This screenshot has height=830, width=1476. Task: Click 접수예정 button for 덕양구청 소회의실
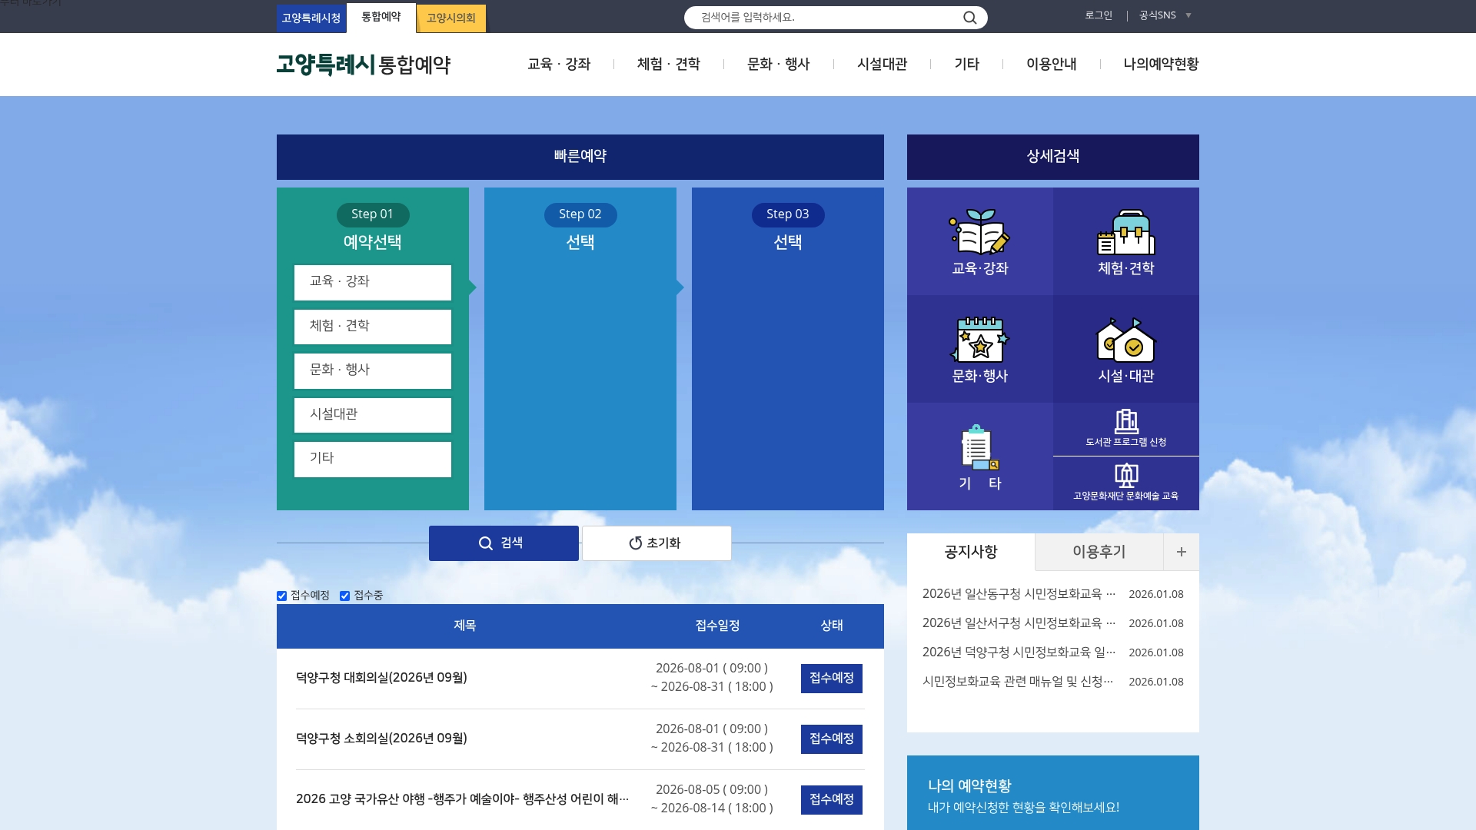tap(831, 739)
